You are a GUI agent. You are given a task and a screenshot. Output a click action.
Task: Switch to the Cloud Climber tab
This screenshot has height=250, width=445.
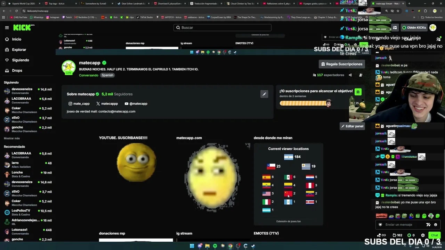pyautogui.click(x=242, y=3)
